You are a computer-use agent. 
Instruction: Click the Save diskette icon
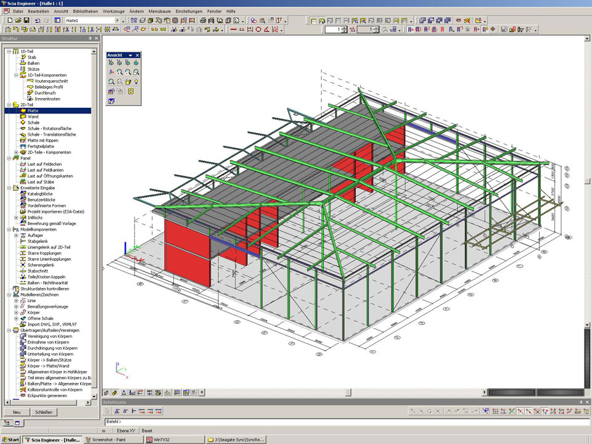pos(27,20)
